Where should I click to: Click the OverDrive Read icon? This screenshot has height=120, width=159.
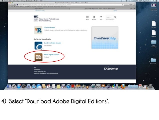[38, 30]
